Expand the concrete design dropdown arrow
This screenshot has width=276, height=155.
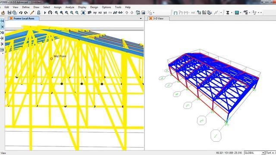[241, 12]
